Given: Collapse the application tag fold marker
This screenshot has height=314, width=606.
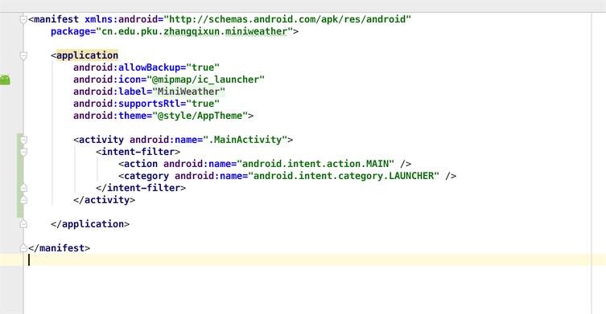Looking at the screenshot, I should click(23, 55).
